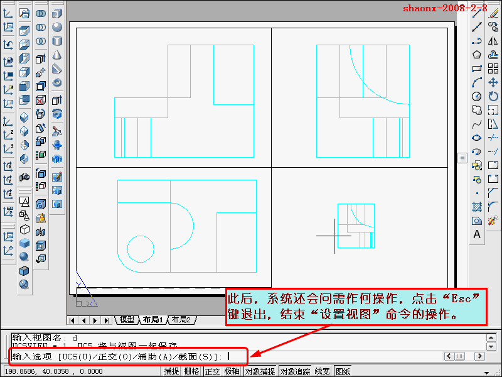
Task: Click the Shell solid icon
Action: [41, 246]
